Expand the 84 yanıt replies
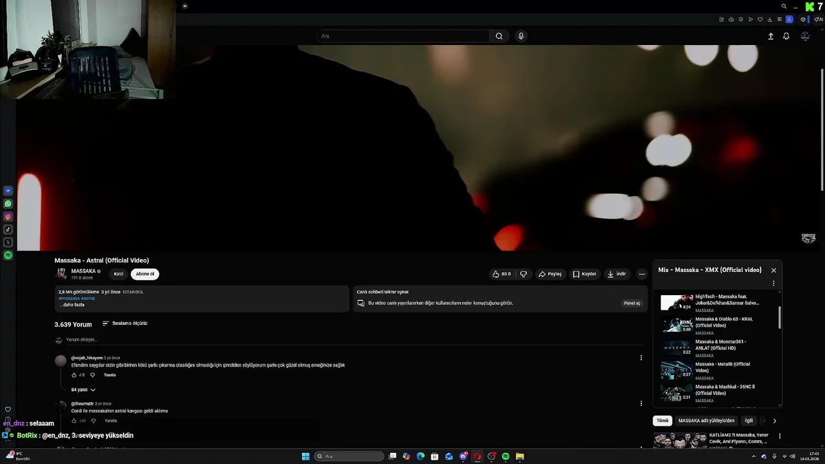Image resolution: width=825 pixels, height=464 pixels. tap(83, 390)
